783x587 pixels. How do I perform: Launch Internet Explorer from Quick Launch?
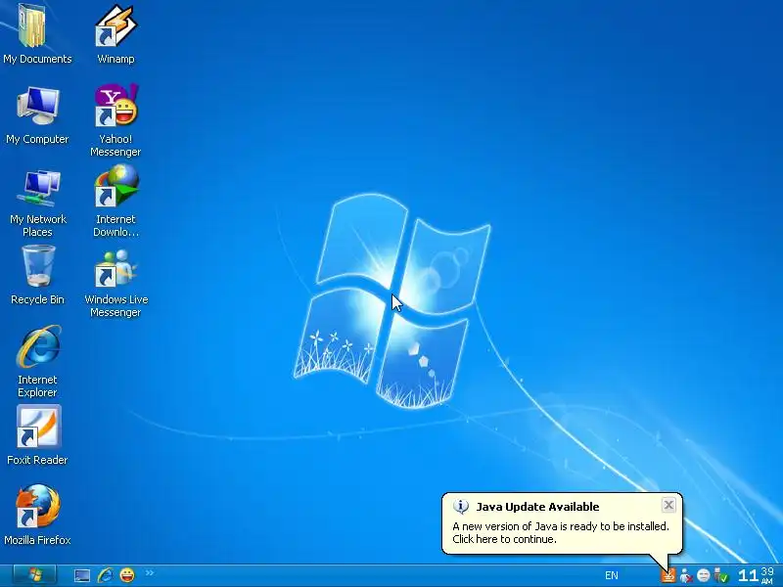(x=105, y=575)
